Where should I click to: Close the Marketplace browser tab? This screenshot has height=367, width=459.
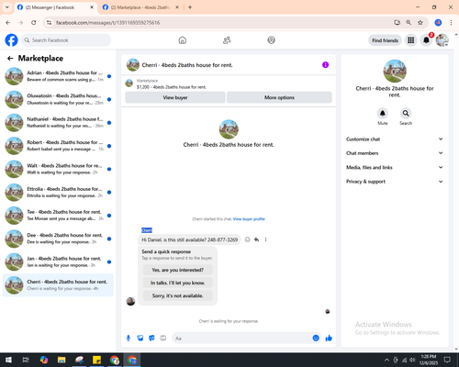[x=177, y=7]
